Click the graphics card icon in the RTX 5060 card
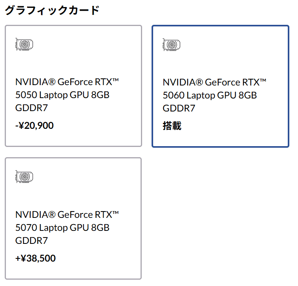The image size is (298, 286). [x=171, y=45]
